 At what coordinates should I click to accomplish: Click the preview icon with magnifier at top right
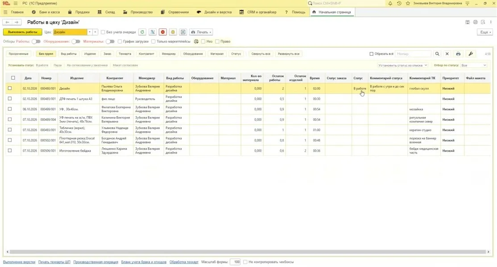pos(483,22)
